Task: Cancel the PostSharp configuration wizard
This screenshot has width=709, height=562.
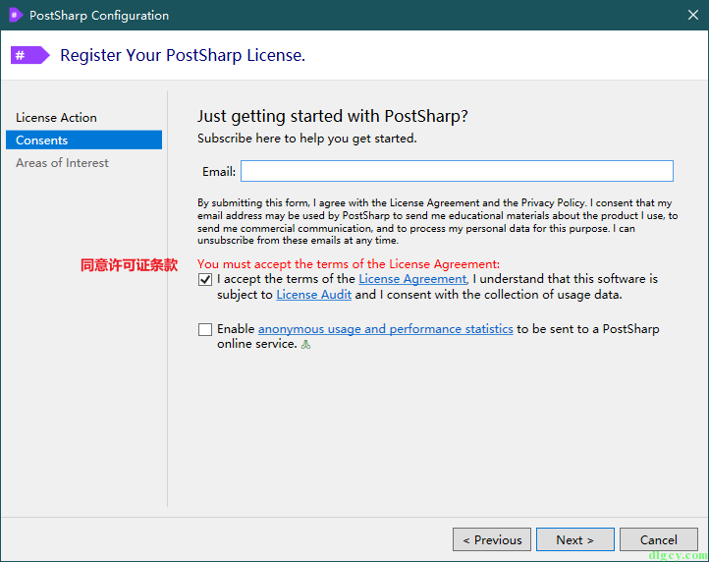Action: pos(658,539)
